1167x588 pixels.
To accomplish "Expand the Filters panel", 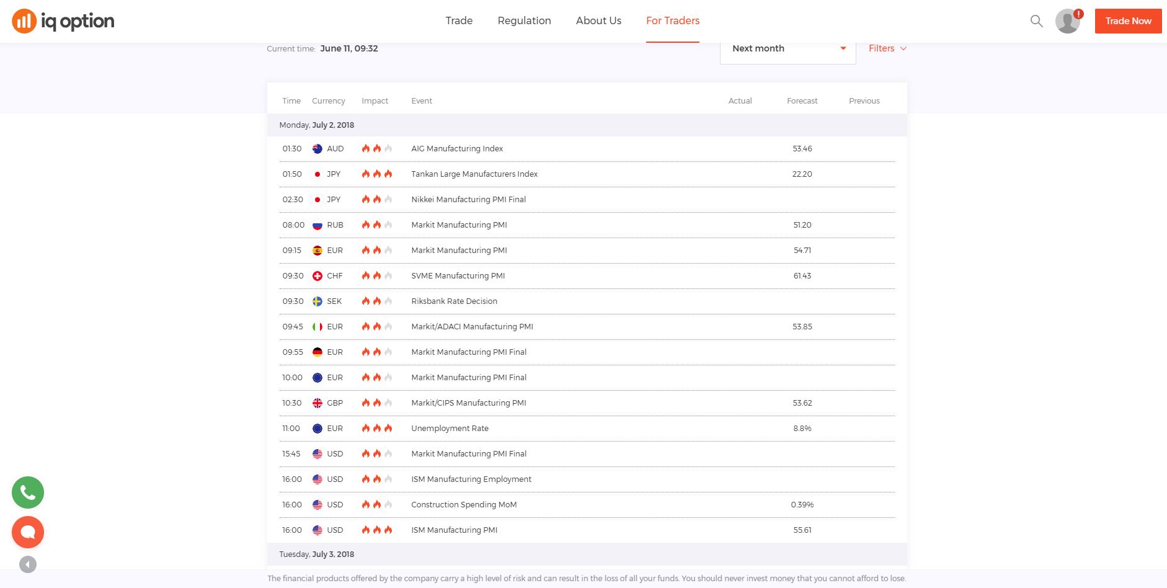I will (887, 48).
